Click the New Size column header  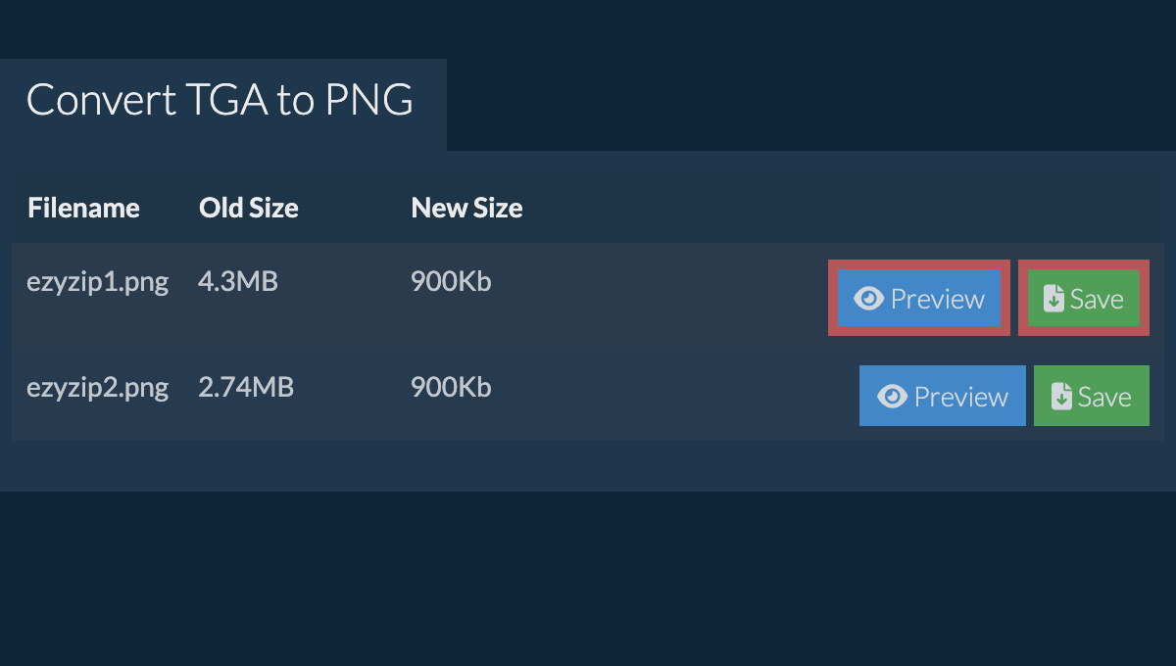click(x=466, y=208)
